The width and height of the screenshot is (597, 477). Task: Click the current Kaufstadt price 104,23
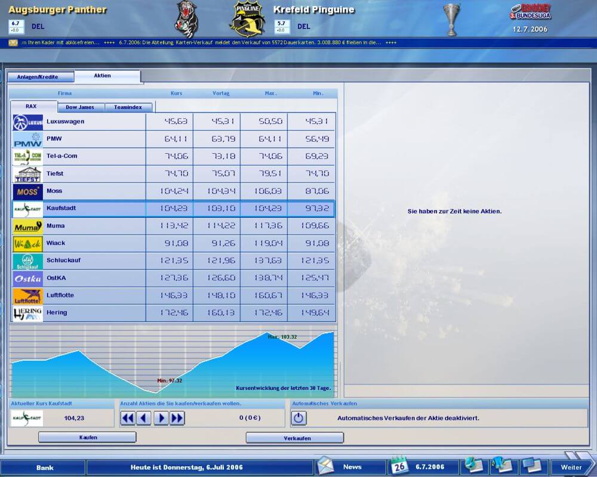point(74,419)
